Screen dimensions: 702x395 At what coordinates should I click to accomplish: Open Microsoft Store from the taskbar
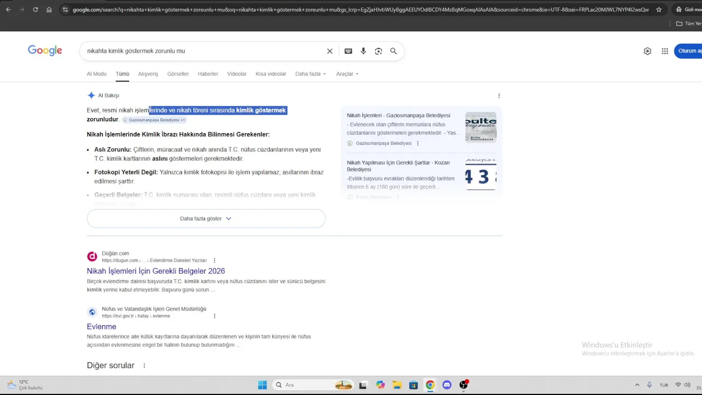[414, 385]
